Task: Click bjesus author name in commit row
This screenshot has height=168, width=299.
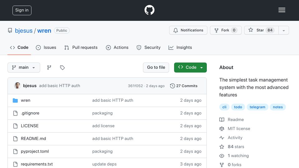Action: coord(30,86)
